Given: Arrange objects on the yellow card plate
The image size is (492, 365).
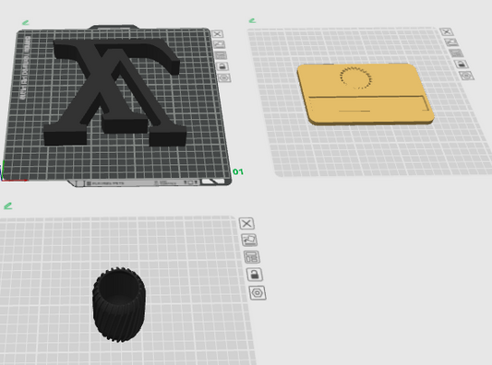Looking at the screenshot, I should point(456,53).
